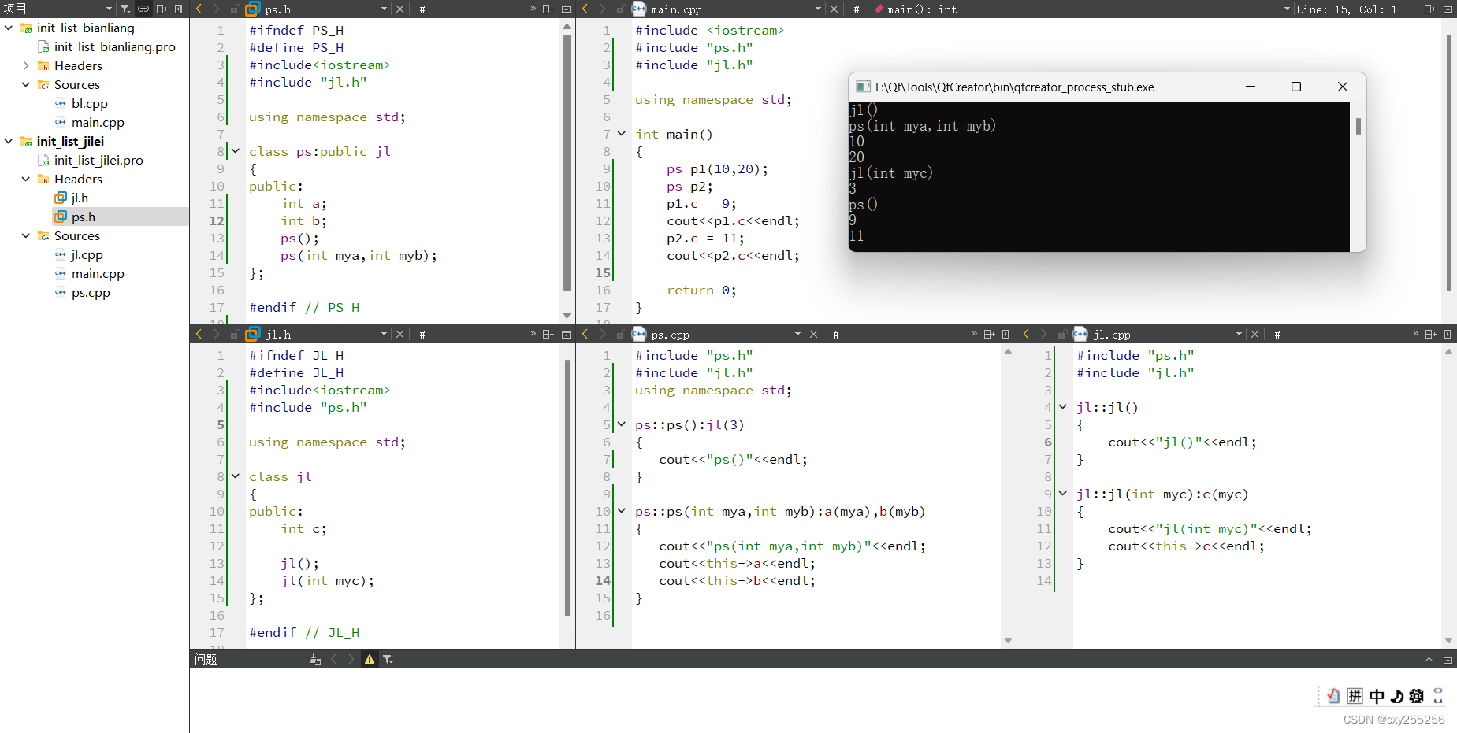Open init_list_jilei.pro file

[98, 160]
